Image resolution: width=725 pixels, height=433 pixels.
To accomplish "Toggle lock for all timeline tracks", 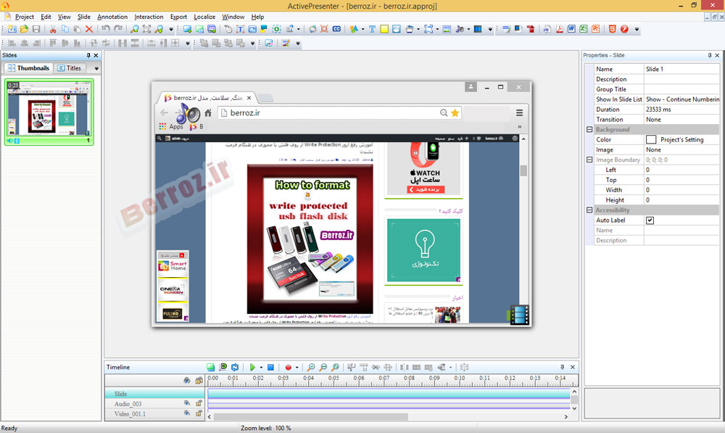I will point(199,380).
